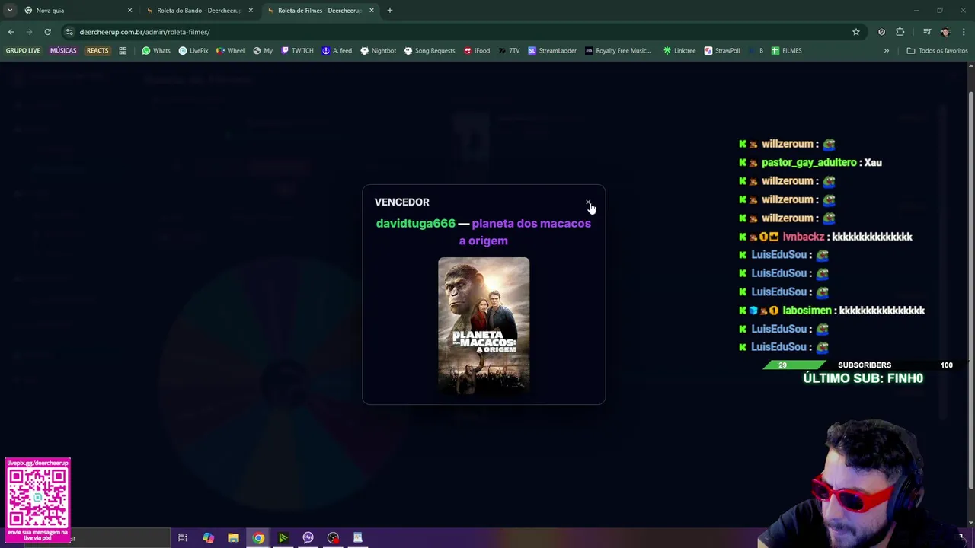The image size is (975, 548).
Task: Click chat username labosimen
Action: tap(807, 311)
